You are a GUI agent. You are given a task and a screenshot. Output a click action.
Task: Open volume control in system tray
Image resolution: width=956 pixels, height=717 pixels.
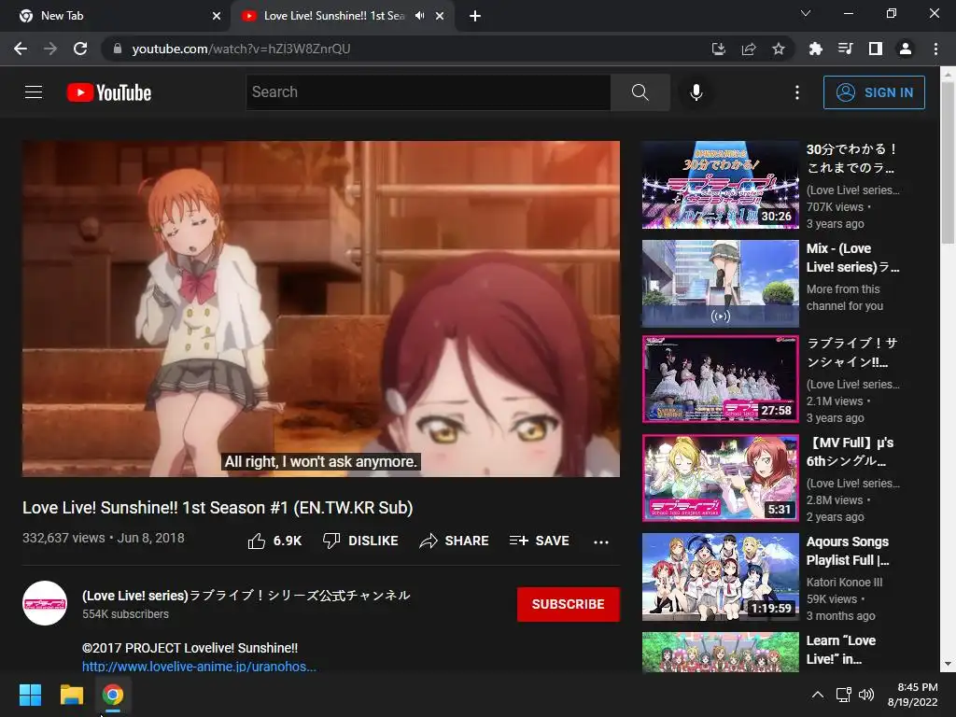tap(865, 695)
